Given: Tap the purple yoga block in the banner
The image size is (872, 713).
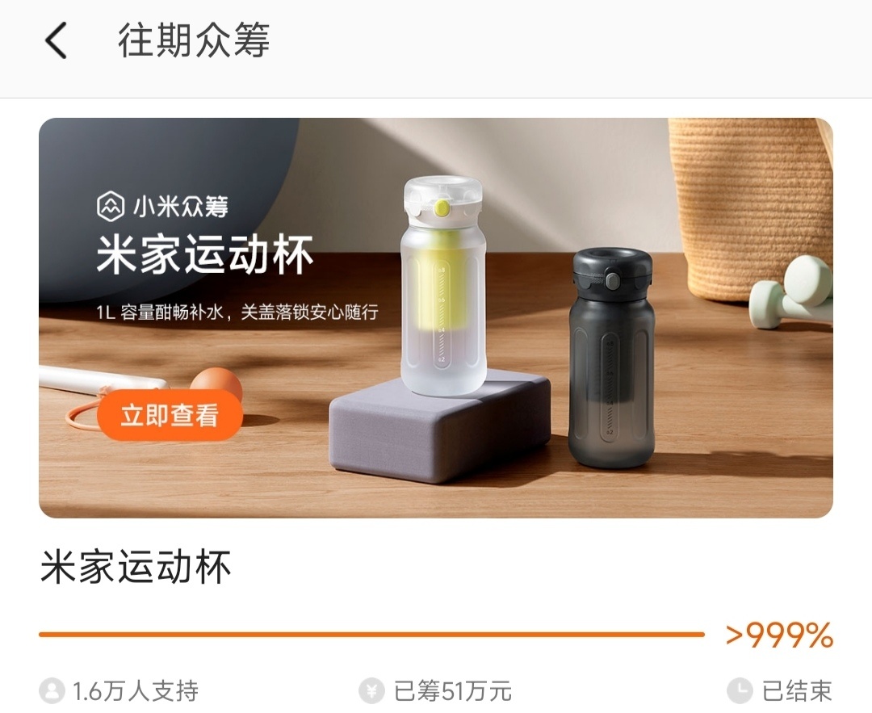Looking at the screenshot, I should (439, 424).
